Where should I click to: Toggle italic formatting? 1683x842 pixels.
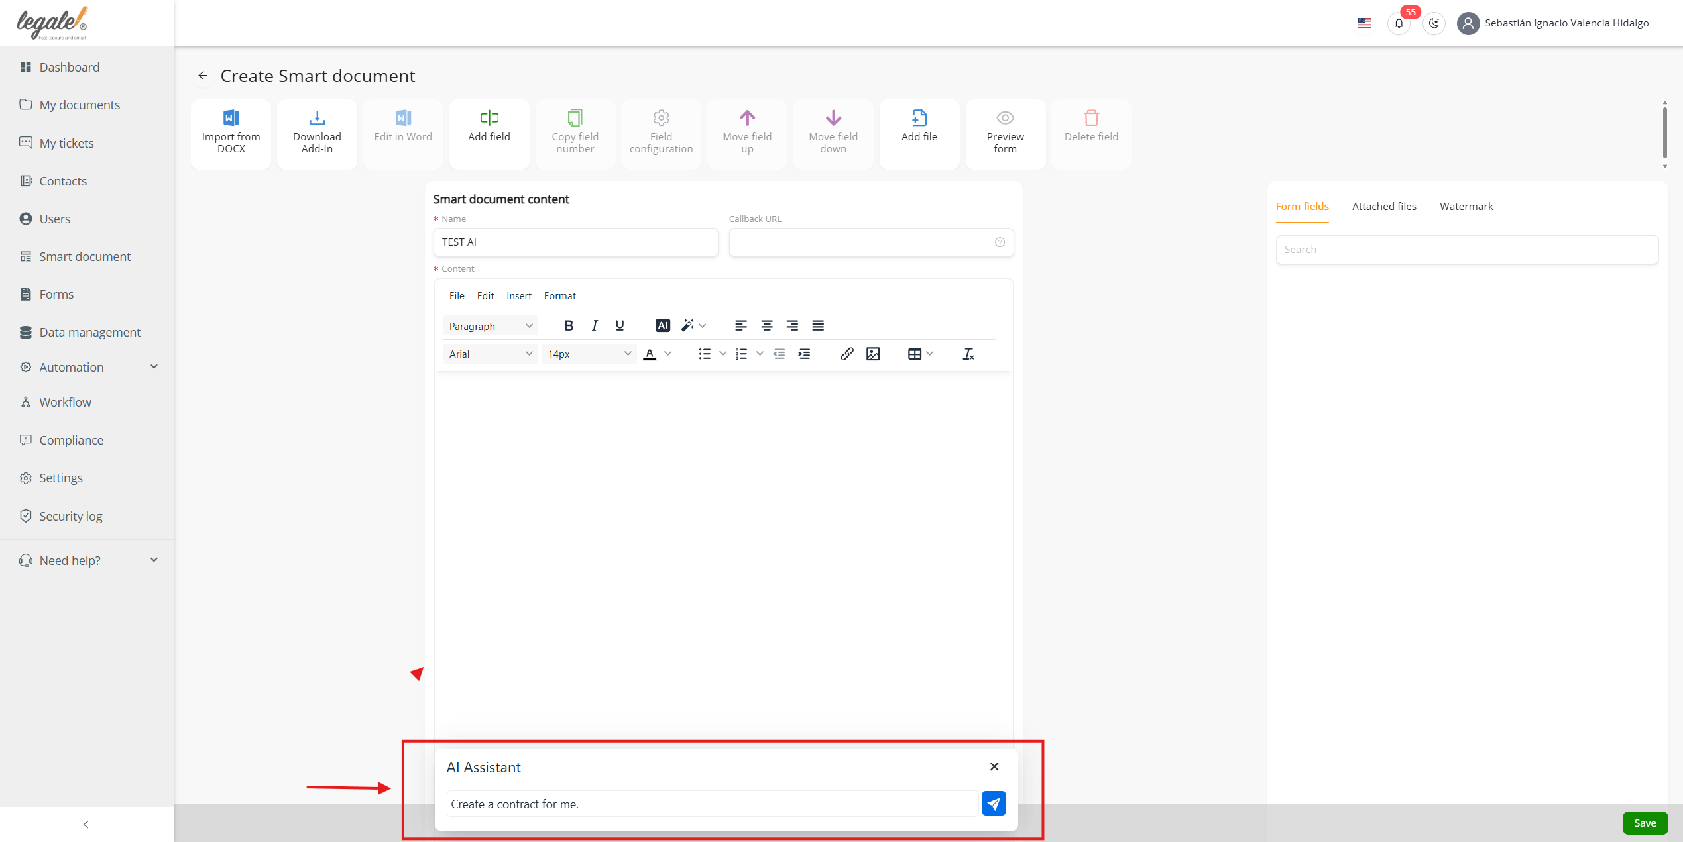click(595, 325)
